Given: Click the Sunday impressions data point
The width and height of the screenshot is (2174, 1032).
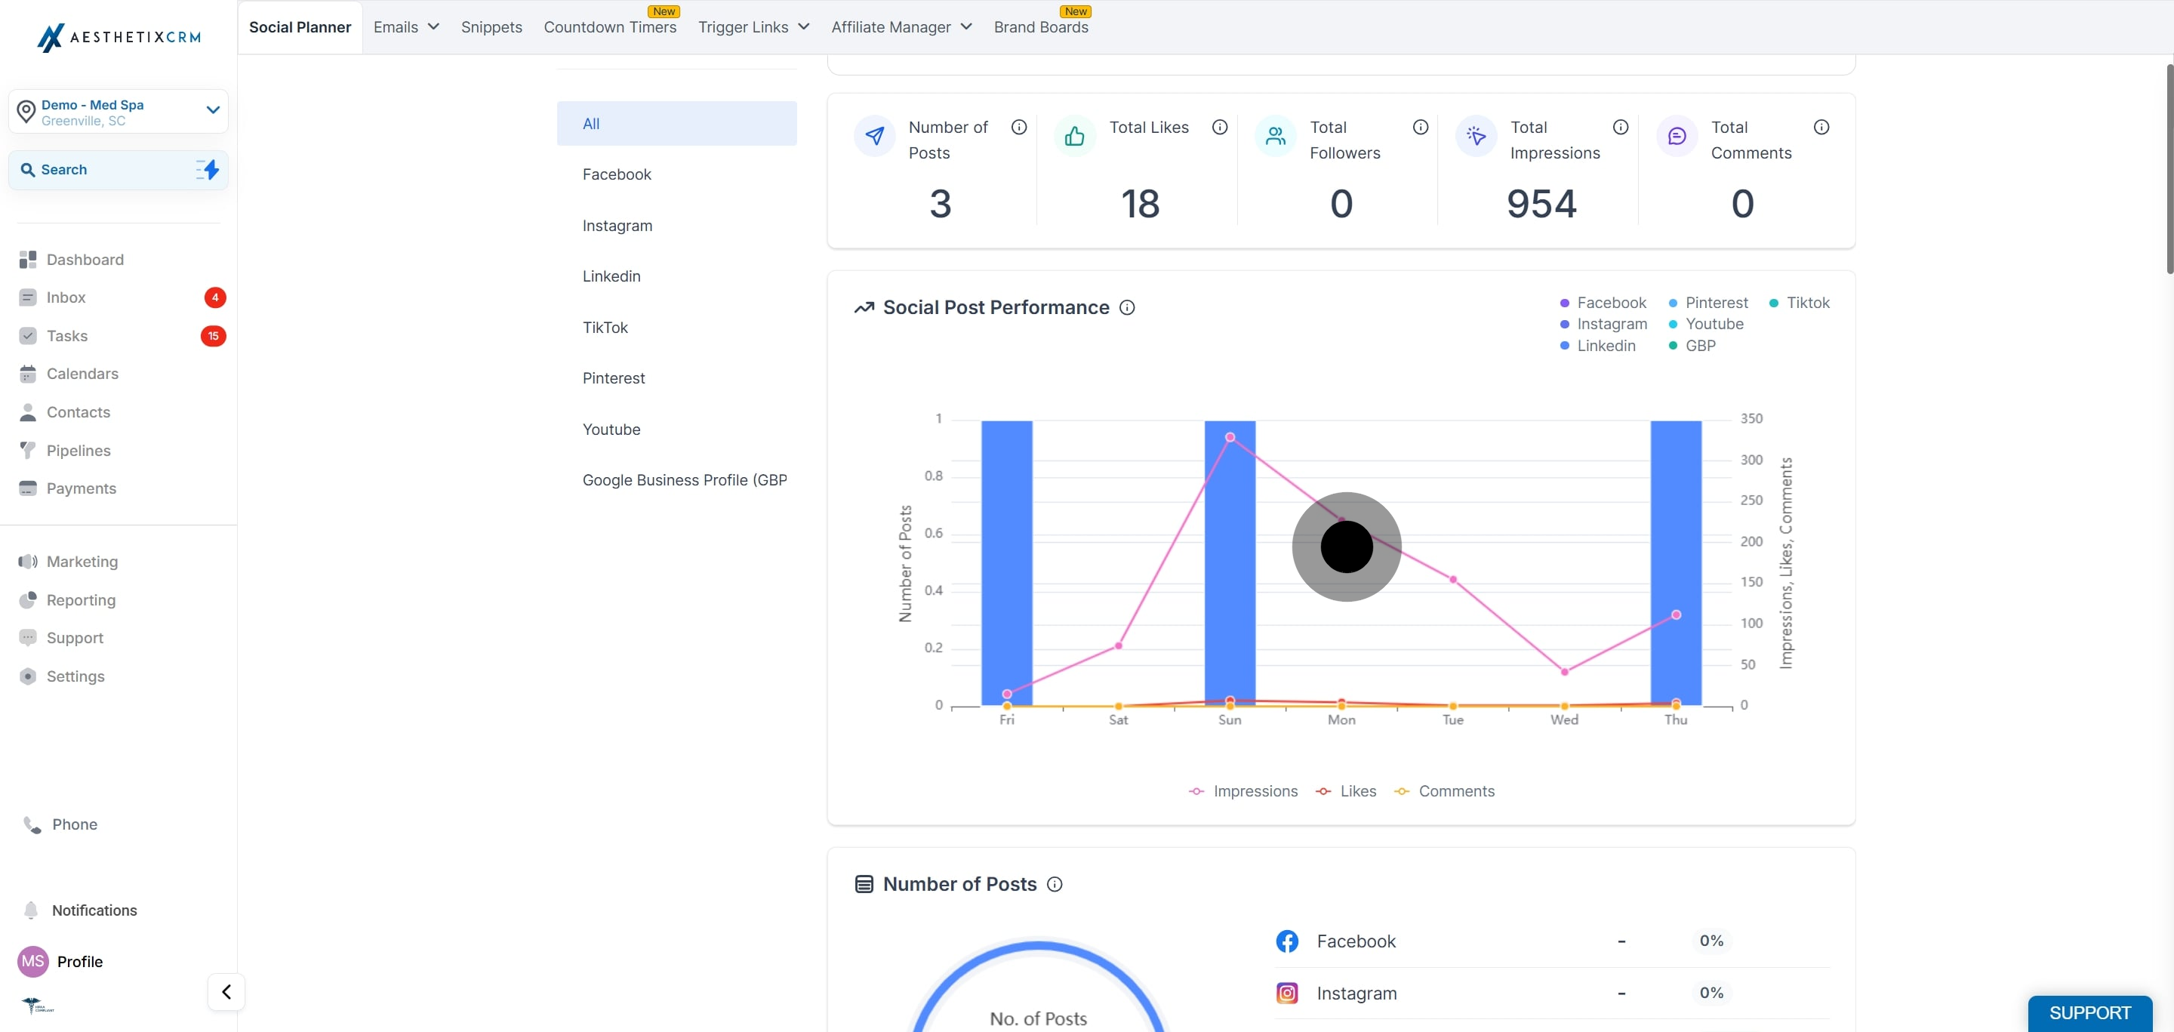Looking at the screenshot, I should tap(1230, 437).
